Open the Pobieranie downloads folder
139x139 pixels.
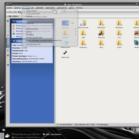pyautogui.click(x=65, y=44)
